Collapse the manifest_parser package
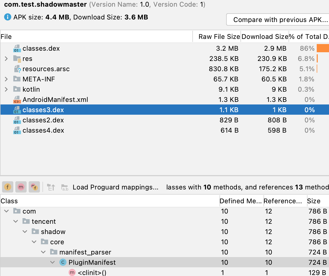 click(x=43, y=252)
